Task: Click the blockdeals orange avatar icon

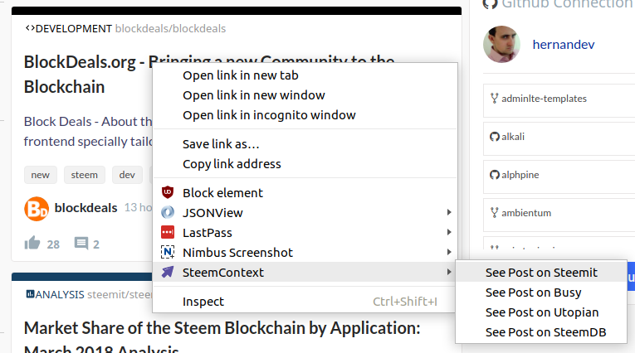Action: pos(37,209)
